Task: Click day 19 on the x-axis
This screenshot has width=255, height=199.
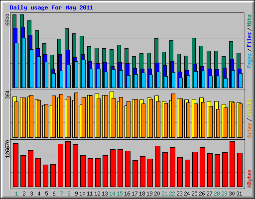Action: pyautogui.click(x=149, y=194)
